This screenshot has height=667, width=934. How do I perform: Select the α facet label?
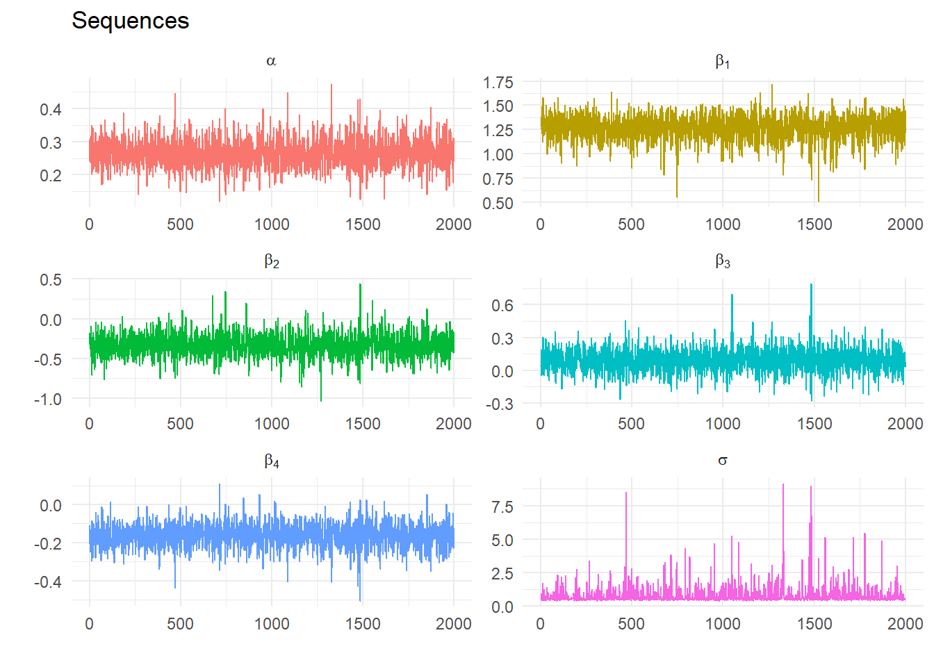pyautogui.click(x=271, y=61)
